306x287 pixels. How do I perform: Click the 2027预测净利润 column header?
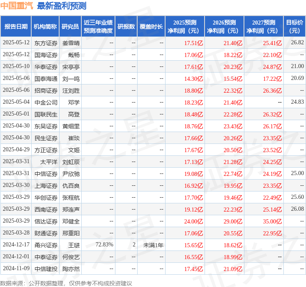coord(264,27)
